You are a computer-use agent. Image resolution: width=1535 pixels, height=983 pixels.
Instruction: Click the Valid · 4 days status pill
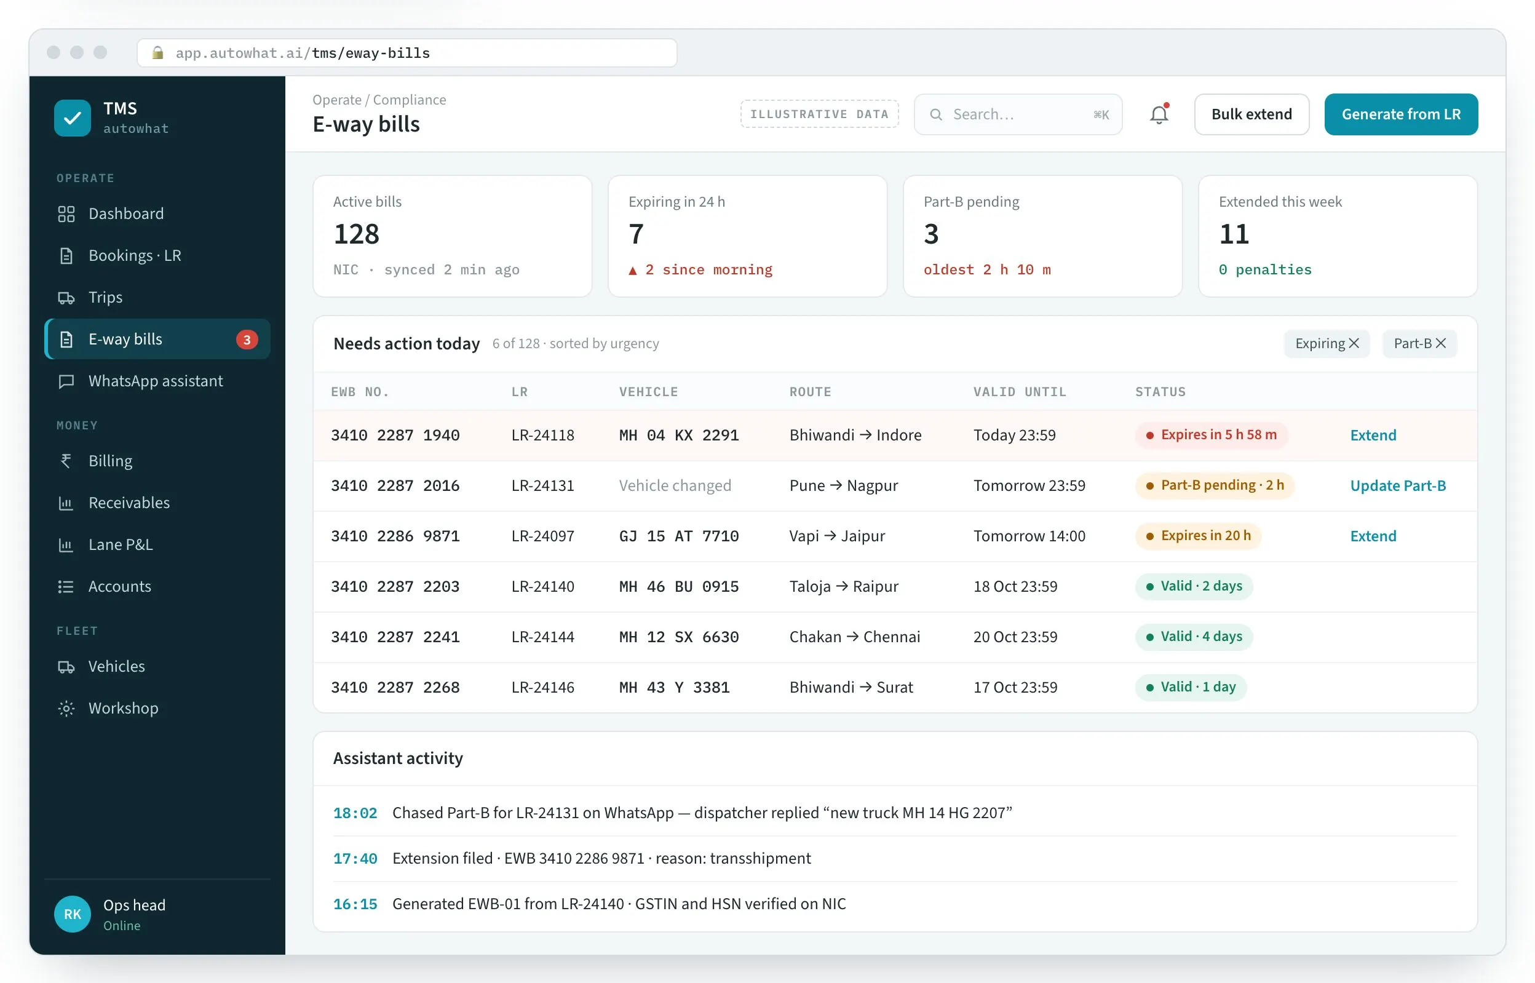[x=1194, y=637]
